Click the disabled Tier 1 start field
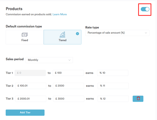This screenshot has height=120, width=157. pyautogui.click(x=30, y=73)
